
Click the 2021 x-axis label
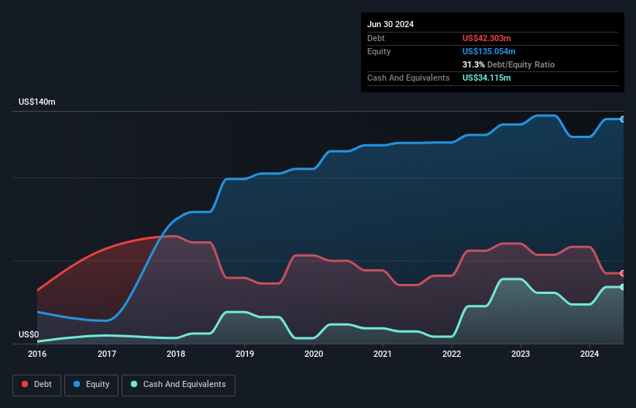pyautogui.click(x=383, y=354)
